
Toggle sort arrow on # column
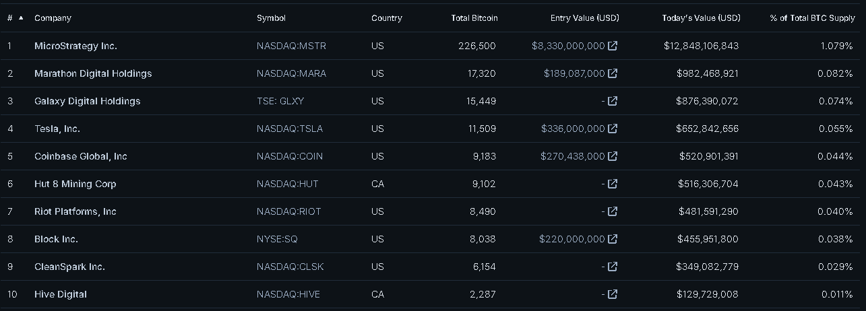[x=20, y=18]
